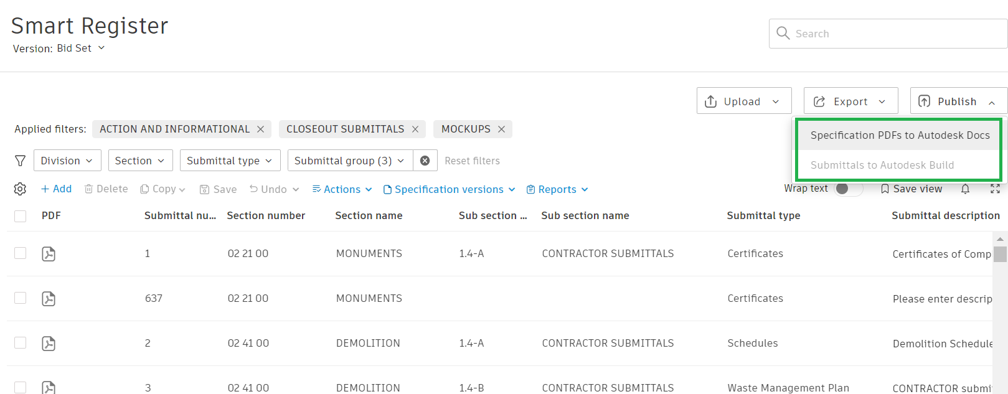
Task: Clear the Submittal group filter selection
Action: coord(425,161)
